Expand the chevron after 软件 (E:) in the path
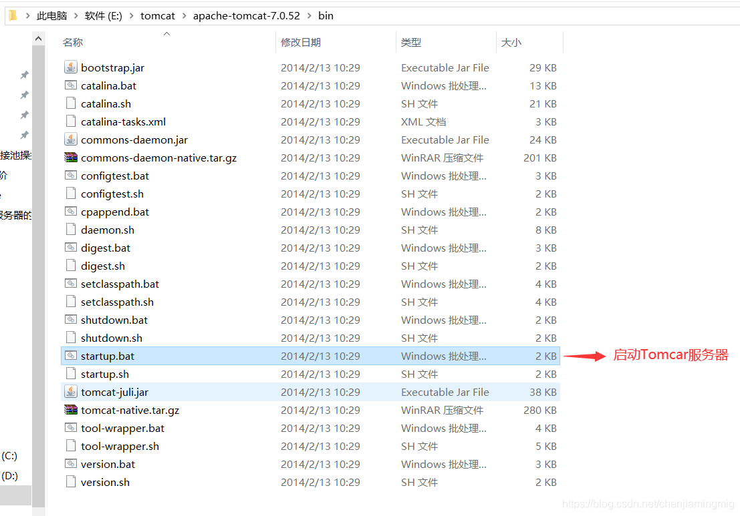 pos(131,16)
